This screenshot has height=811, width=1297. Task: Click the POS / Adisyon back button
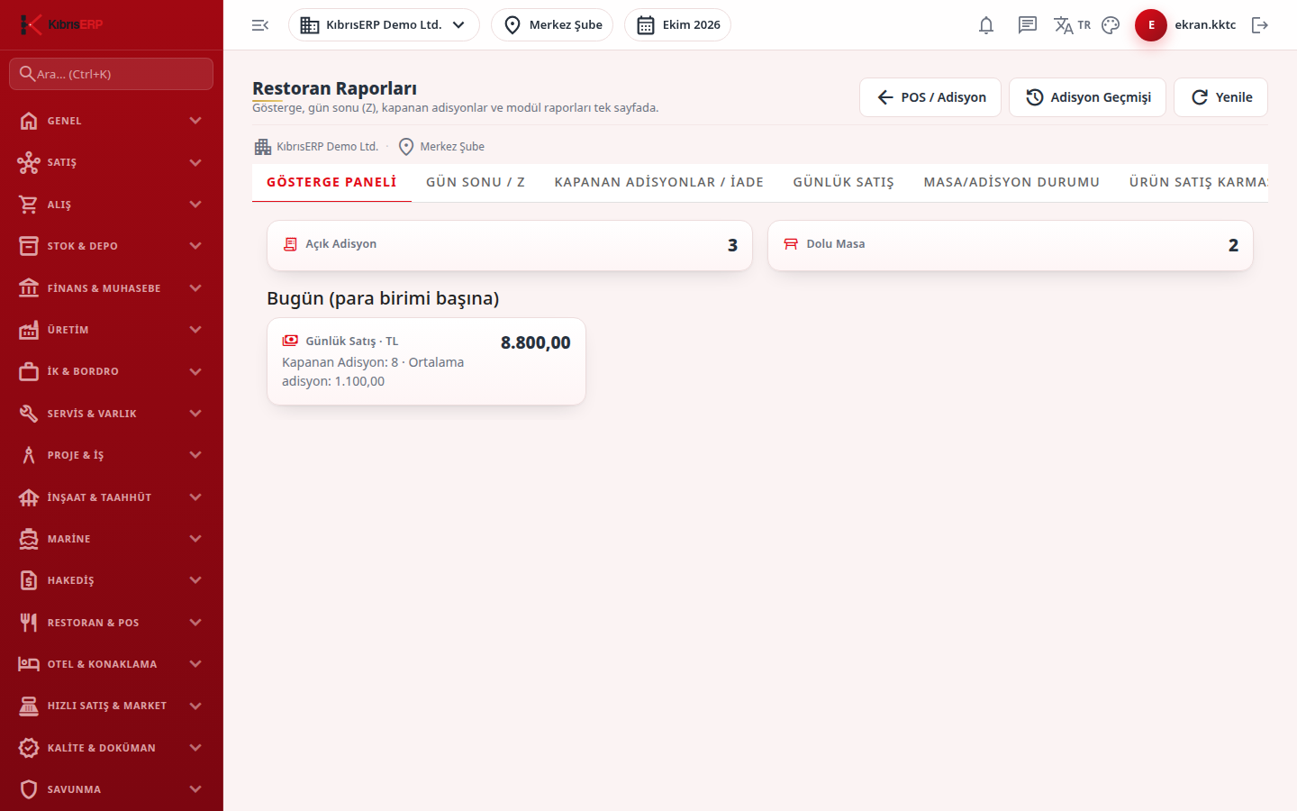[x=930, y=97]
